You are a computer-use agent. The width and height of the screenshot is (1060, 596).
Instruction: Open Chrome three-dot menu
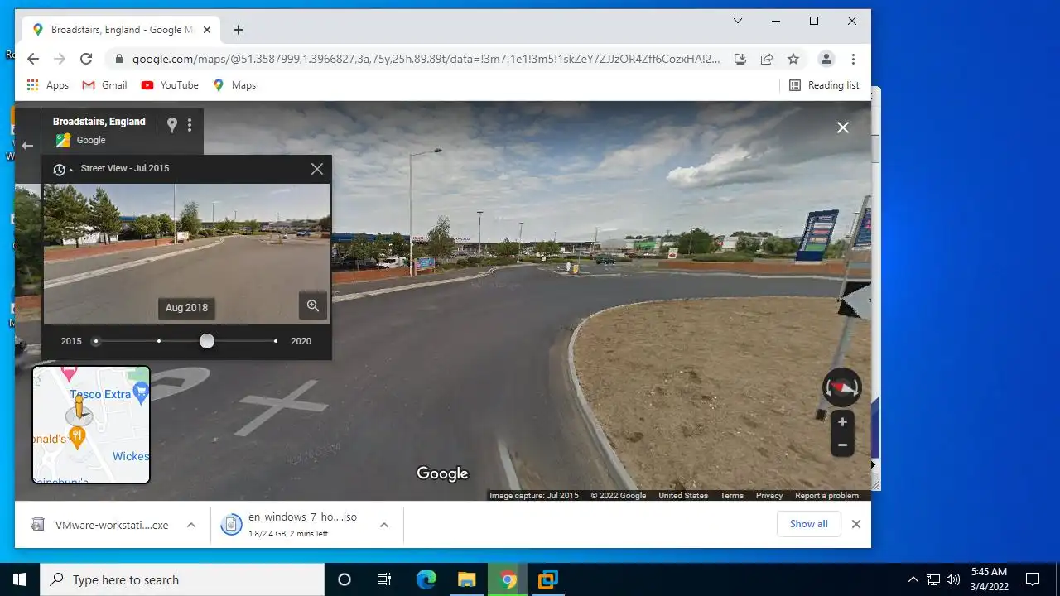click(x=853, y=59)
